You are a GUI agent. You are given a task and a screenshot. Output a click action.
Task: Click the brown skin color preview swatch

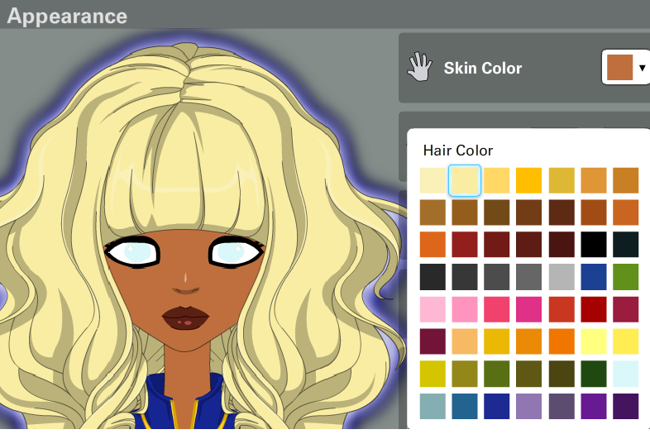coord(619,68)
